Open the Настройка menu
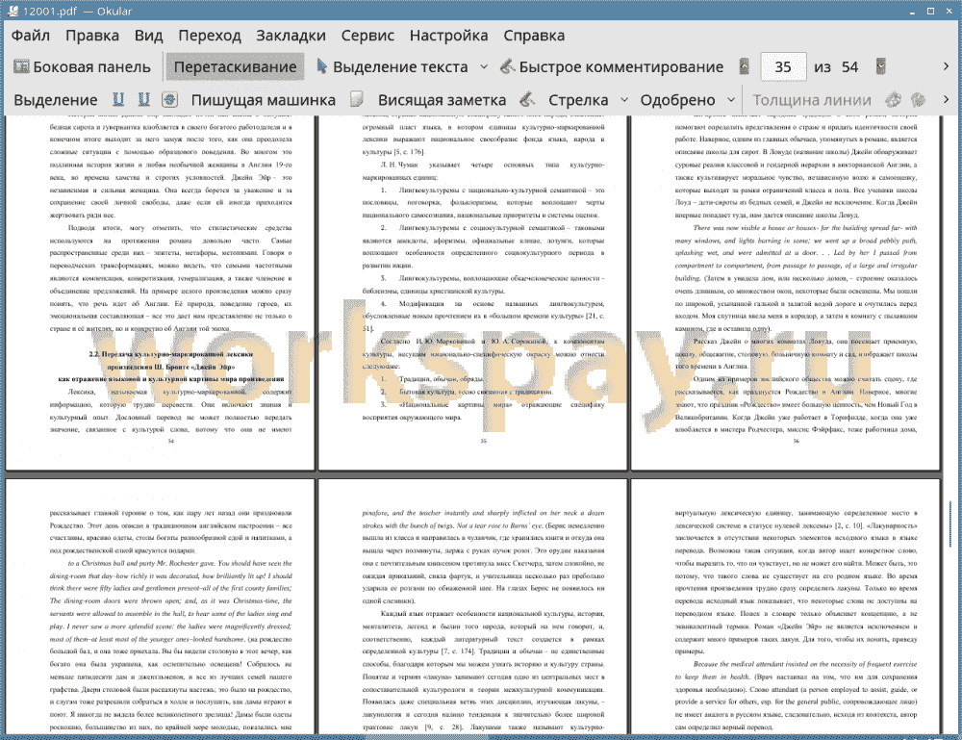 [448, 36]
